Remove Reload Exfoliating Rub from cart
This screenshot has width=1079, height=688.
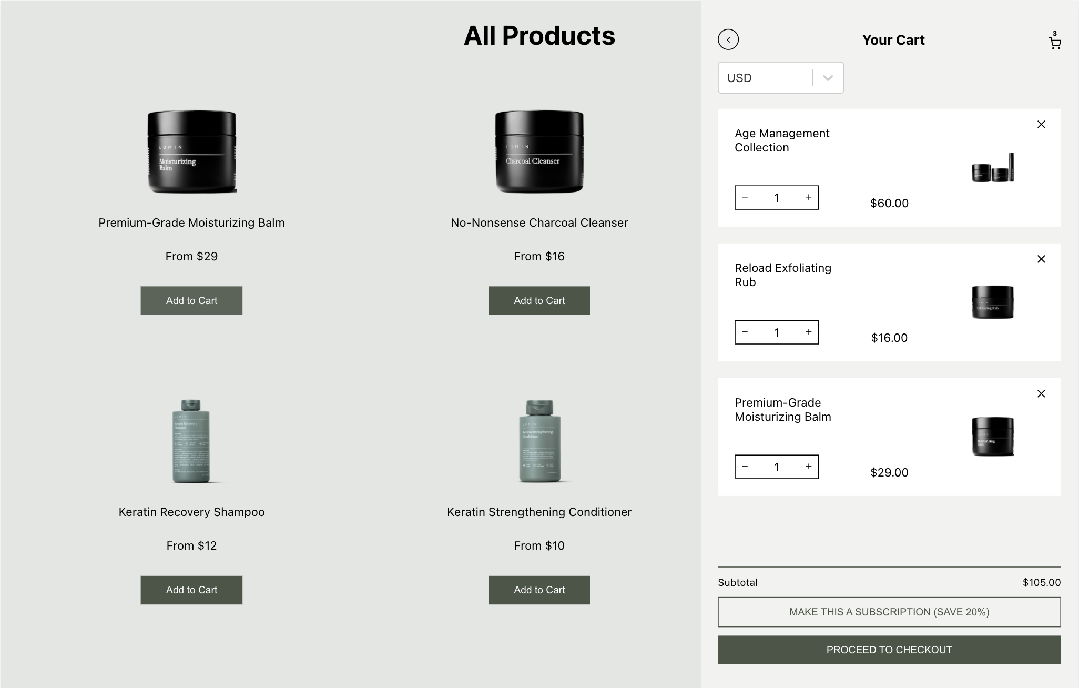1041,259
